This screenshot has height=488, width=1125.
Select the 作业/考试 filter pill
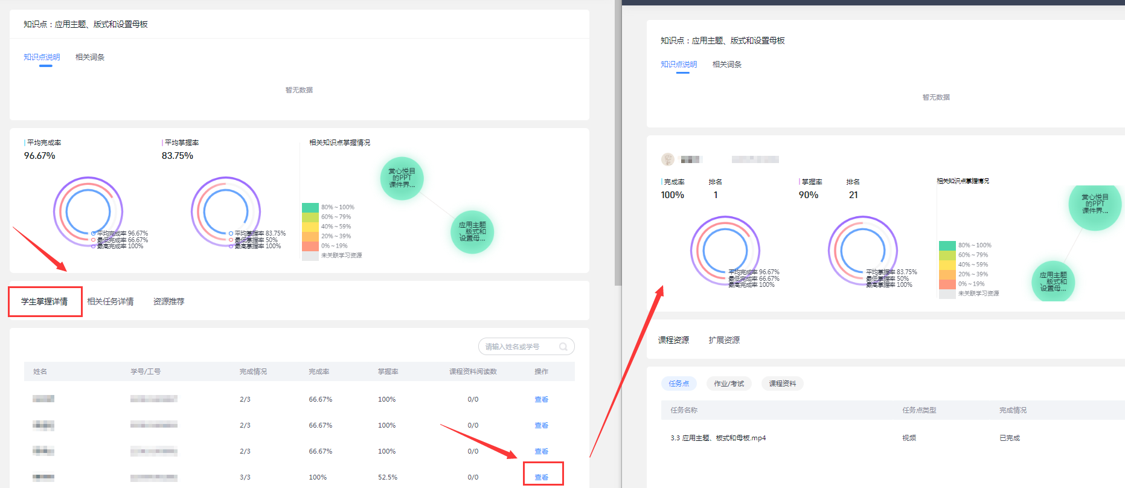[x=729, y=384]
